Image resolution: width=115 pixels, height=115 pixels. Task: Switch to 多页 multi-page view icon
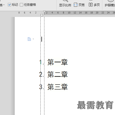pos(91,5)
